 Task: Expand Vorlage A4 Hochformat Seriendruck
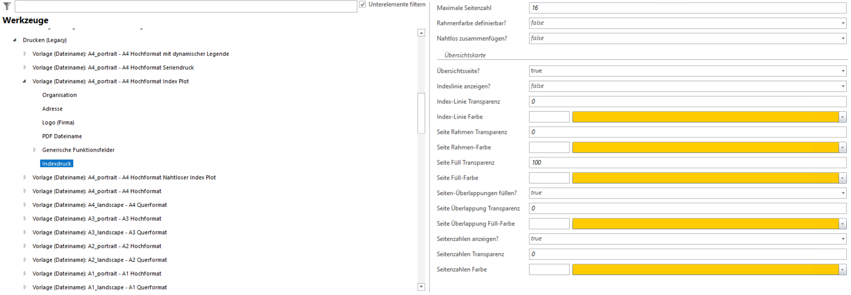tap(25, 67)
